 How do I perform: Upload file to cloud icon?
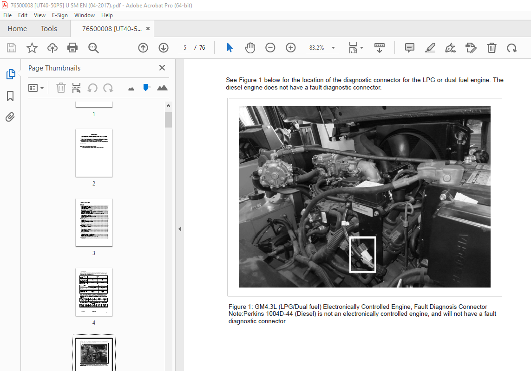[x=52, y=48]
